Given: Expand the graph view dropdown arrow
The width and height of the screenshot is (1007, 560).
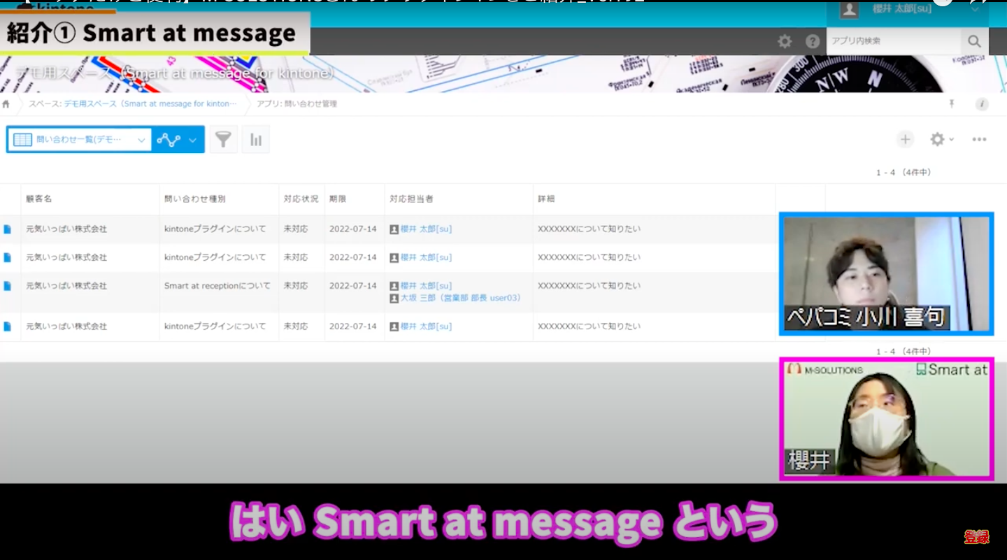Looking at the screenshot, I should tap(192, 140).
